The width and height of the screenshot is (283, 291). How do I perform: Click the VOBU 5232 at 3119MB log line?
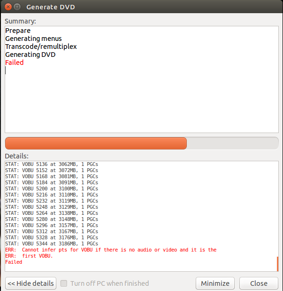tap(52, 201)
